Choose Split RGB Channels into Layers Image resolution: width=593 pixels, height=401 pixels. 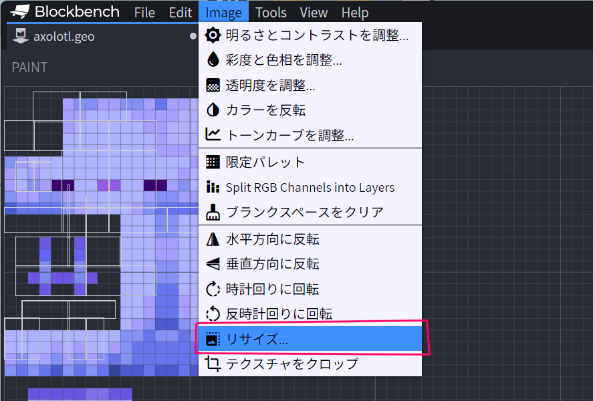click(310, 187)
